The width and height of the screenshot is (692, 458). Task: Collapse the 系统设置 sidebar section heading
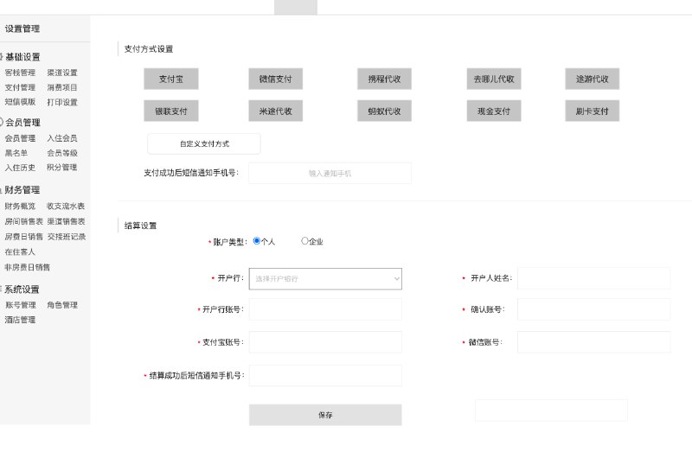(22, 289)
